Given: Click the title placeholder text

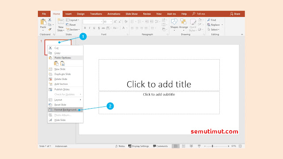Looking at the screenshot, I should coord(159,84).
